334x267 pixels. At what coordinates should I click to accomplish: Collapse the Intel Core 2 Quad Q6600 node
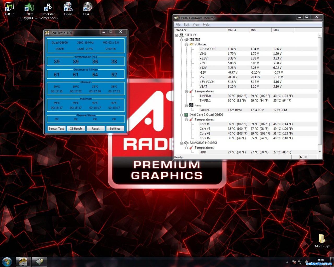181,115
